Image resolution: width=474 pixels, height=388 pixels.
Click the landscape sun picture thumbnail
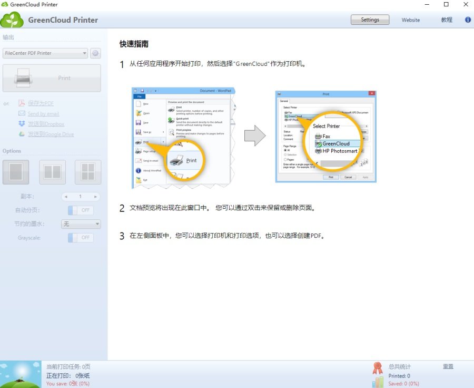tap(21, 374)
